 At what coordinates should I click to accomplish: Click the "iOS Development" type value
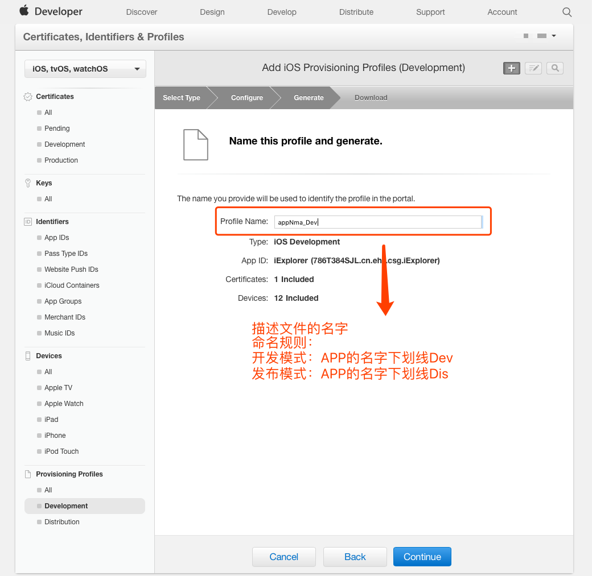pos(307,242)
